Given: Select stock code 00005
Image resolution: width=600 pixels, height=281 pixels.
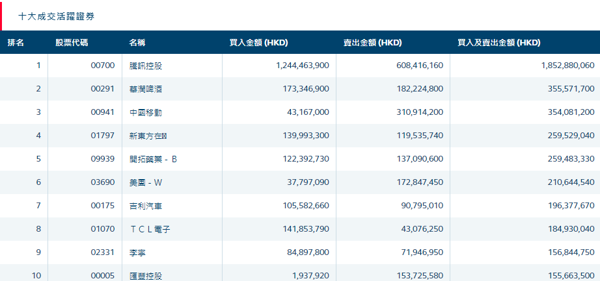Looking at the screenshot, I should pyautogui.click(x=103, y=276).
